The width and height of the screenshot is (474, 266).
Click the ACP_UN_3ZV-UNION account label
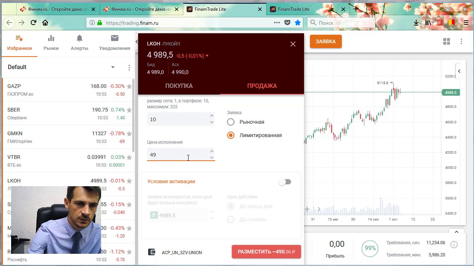182,253
